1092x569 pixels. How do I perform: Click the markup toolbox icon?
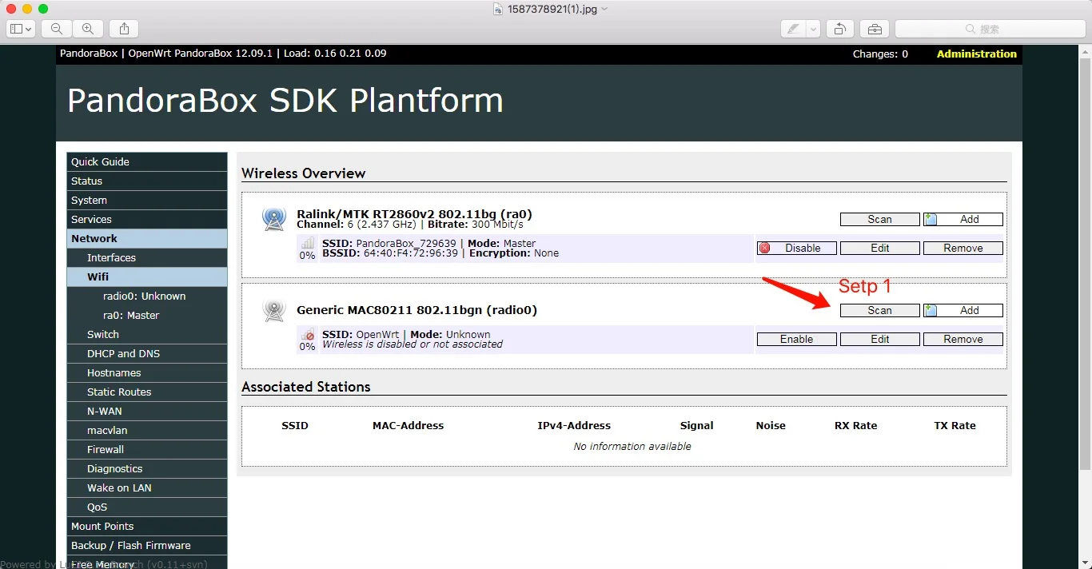(875, 29)
